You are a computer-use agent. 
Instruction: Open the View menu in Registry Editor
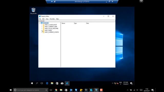click(x=47, y=19)
